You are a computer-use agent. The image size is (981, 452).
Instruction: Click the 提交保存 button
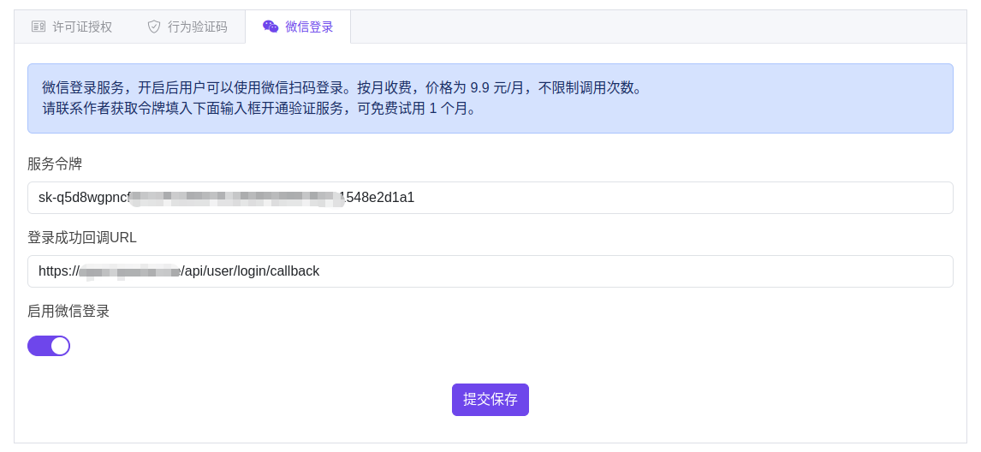(490, 400)
